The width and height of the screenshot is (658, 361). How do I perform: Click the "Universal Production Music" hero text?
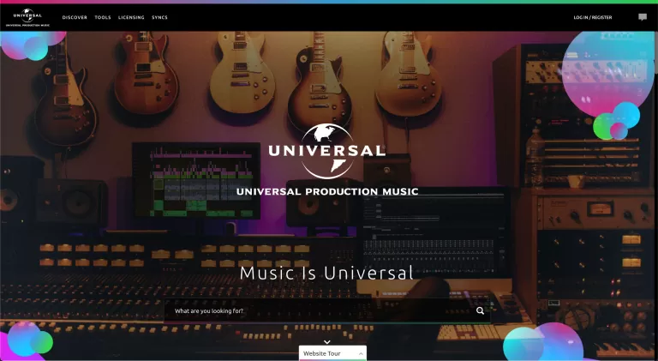pyautogui.click(x=326, y=191)
